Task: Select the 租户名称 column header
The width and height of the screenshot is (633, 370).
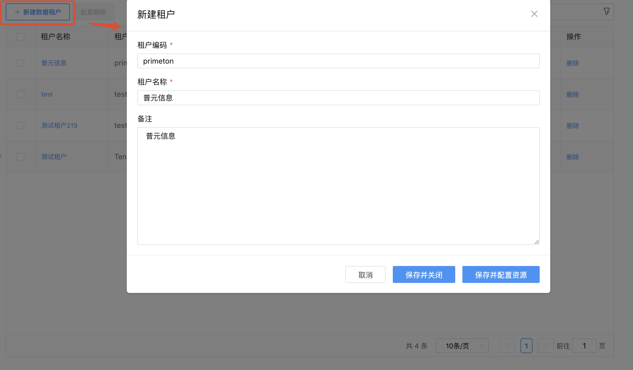Action: point(55,36)
